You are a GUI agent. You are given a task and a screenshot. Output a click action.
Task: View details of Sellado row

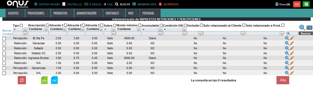click(x=287, y=48)
